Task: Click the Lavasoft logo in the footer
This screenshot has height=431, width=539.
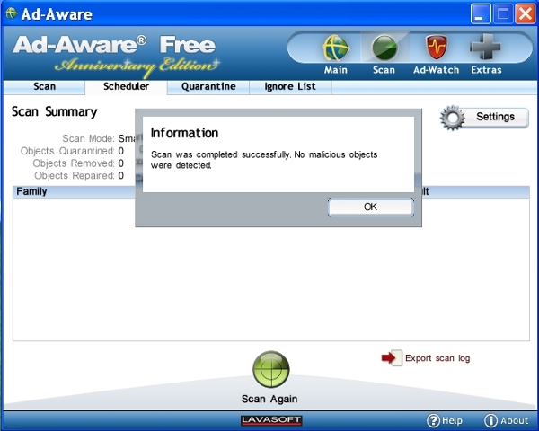Action: 271,420
